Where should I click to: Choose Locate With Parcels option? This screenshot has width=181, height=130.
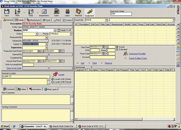(x=52, y=82)
